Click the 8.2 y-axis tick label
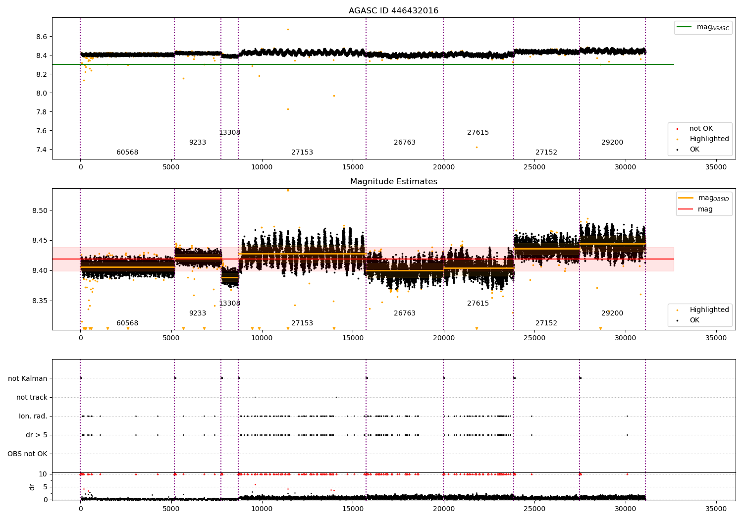This screenshot has height=520, width=743. pyautogui.click(x=42, y=74)
